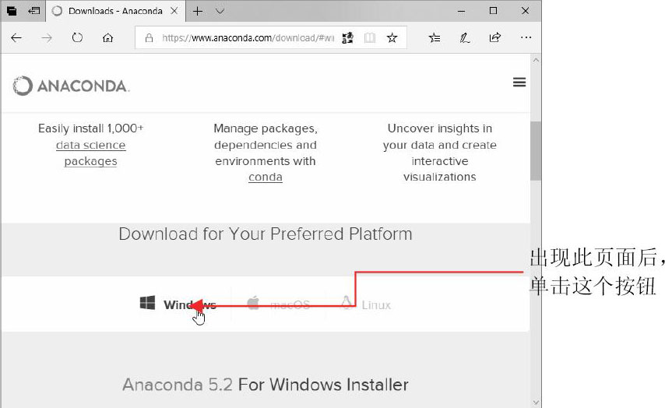Click the forward navigation arrow
This screenshot has height=408, width=665.
coord(47,38)
